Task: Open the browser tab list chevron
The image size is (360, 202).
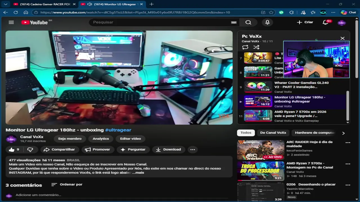Action: (x=6, y=4)
